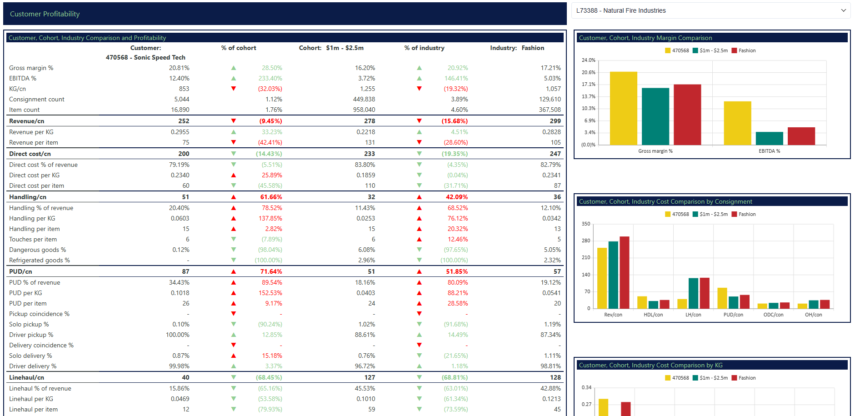Click Revenue per item industry down arrow

click(x=419, y=142)
